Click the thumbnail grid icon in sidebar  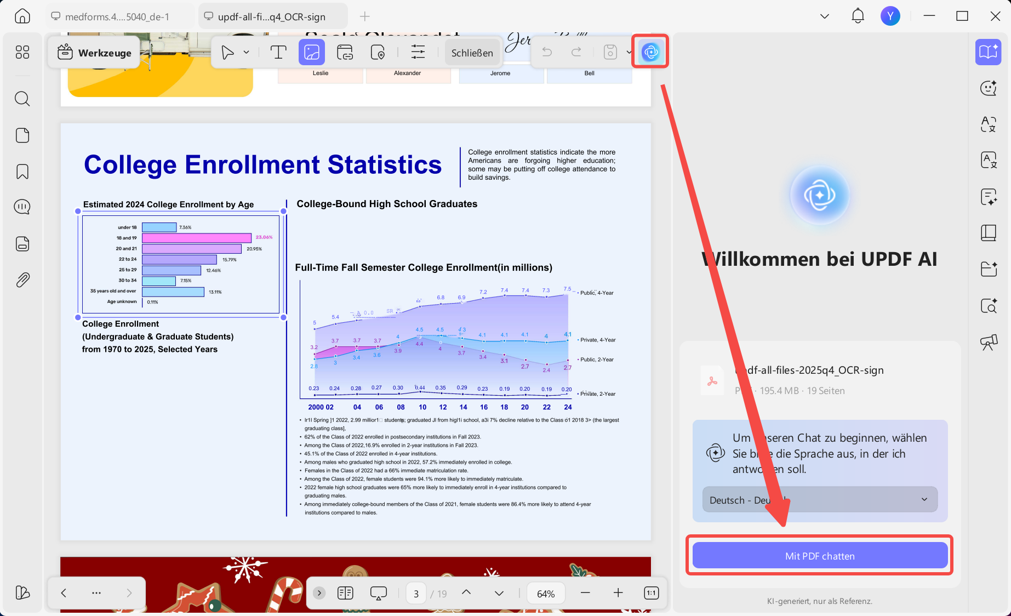22,52
